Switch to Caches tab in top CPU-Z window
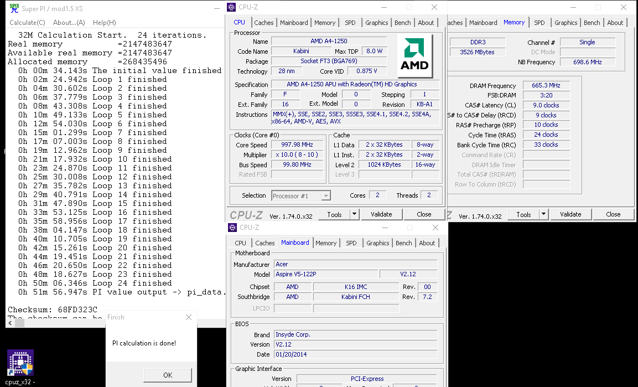Image resolution: width=638 pixels, height=387 pixels. (263, 22)
